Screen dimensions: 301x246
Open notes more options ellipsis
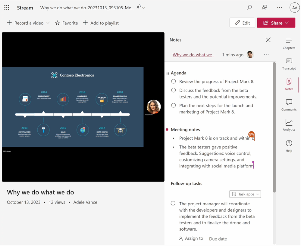[x=266, y=54]
